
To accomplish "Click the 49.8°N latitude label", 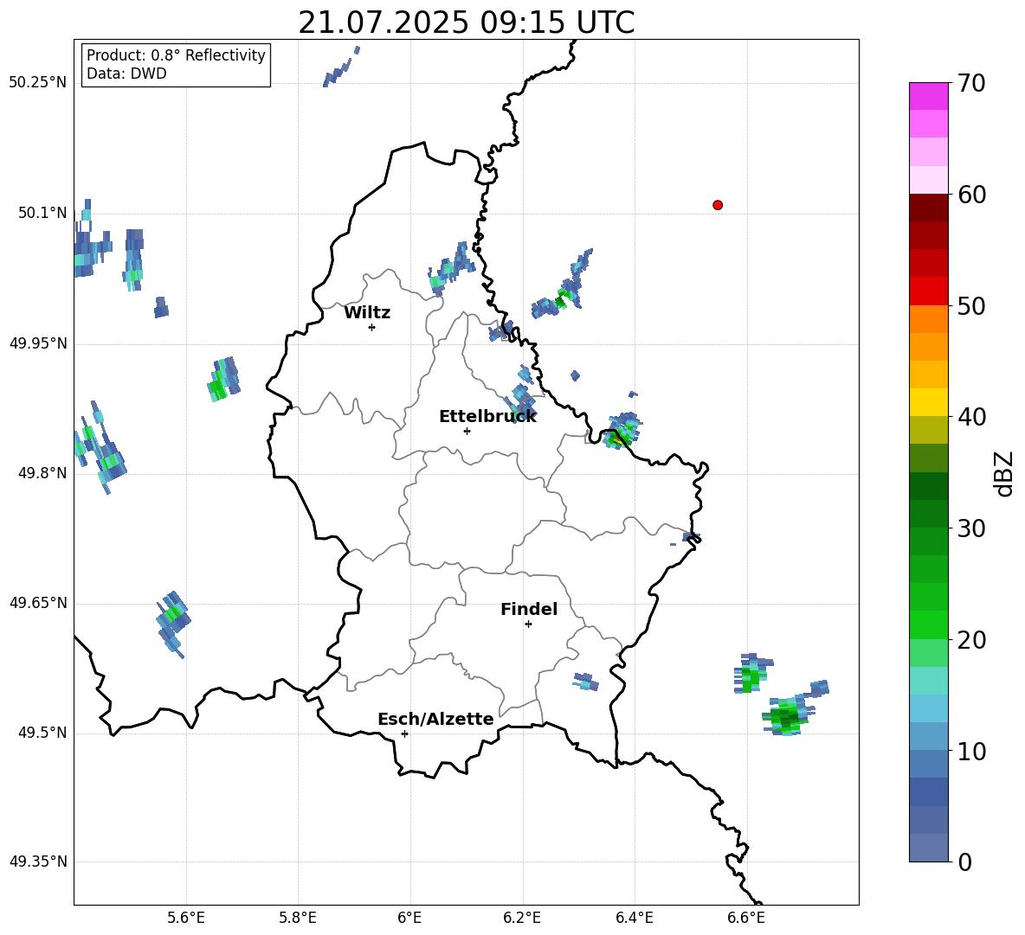I will tap(42, 473).
